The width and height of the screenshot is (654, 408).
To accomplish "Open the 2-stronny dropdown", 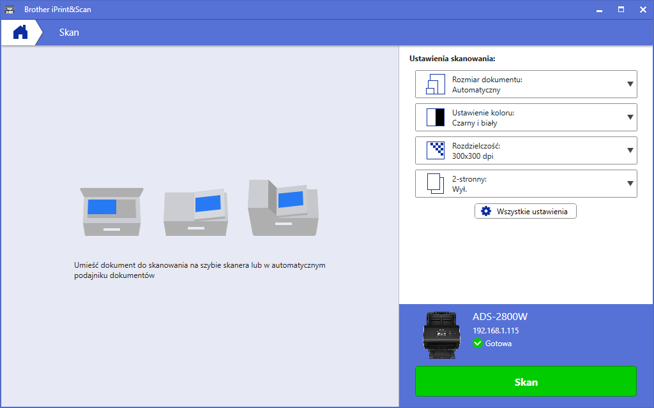I will coord(526,184).
